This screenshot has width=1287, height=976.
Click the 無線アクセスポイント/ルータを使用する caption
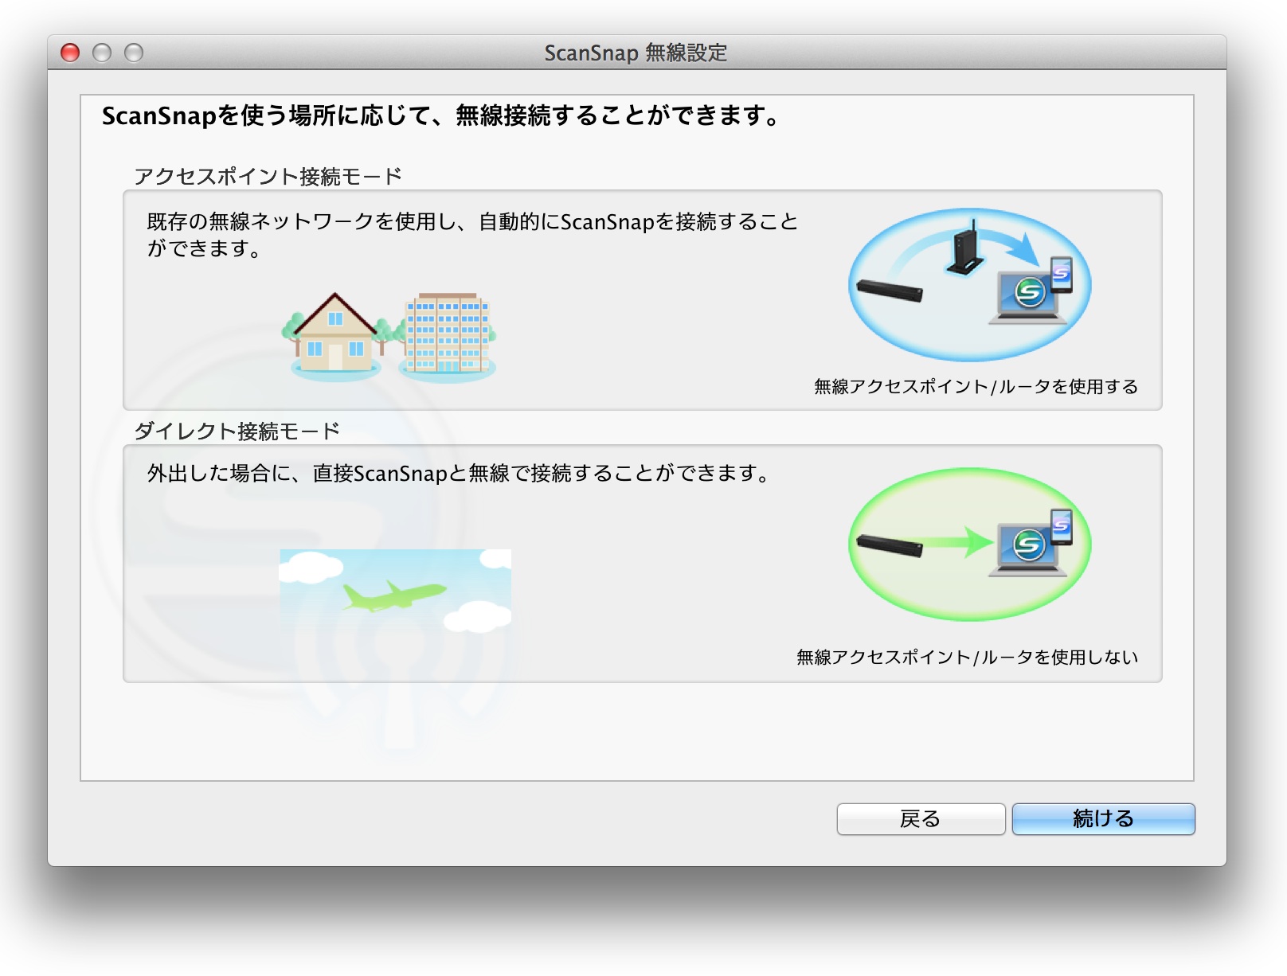976,386
